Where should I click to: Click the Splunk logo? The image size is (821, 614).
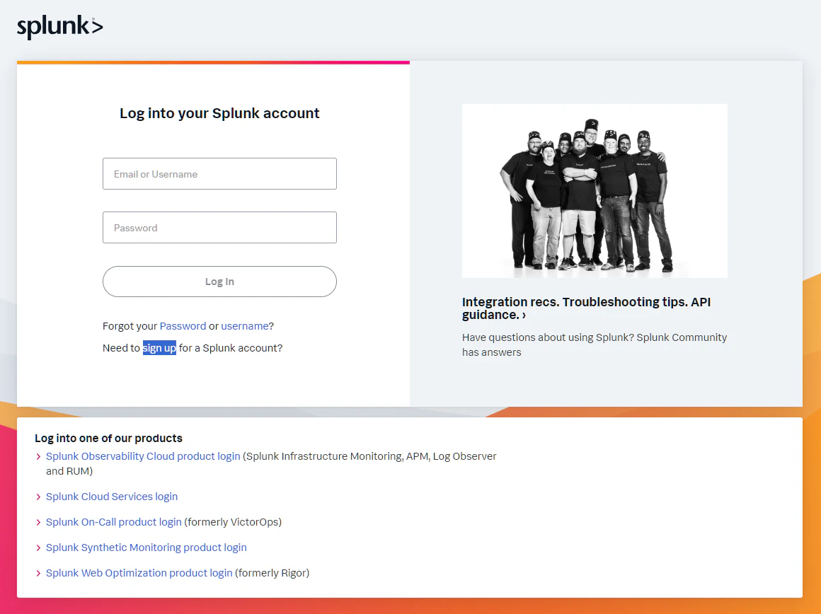coord(59,27)
